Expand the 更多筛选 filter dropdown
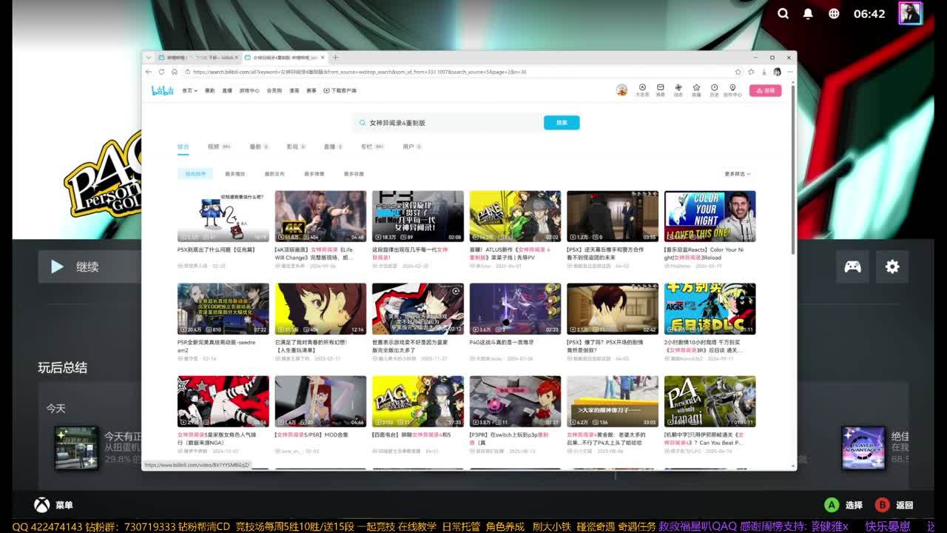 click(x=737, y=174)
